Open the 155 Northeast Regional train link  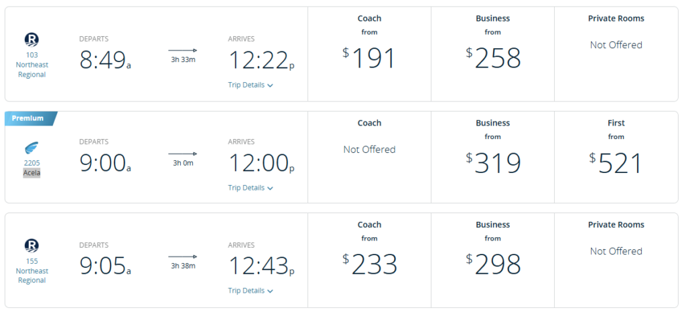pos(32,271)
